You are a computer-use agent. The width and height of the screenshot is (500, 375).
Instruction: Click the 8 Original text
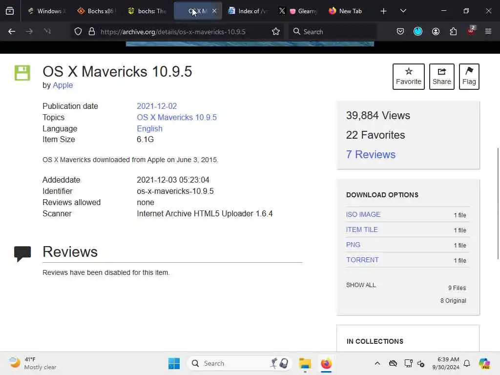[453, 301]
